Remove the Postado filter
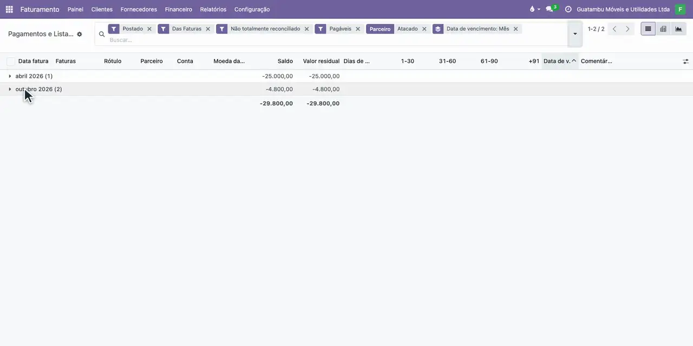The height and width of the screenshot is (346, 693). click(x=149, y=29)
